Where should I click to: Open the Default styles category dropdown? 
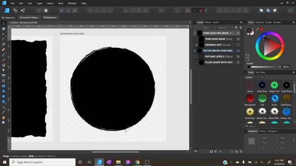pyautogui.click(x=254, y=77)
